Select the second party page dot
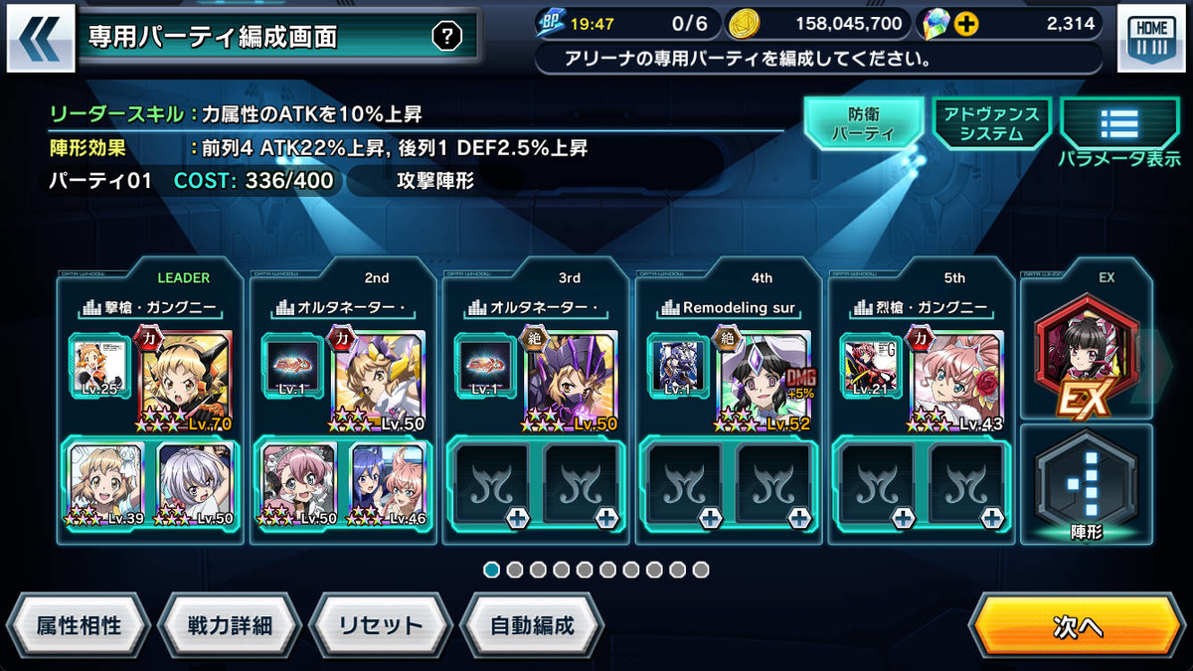1193x671 pixels. 515,570
